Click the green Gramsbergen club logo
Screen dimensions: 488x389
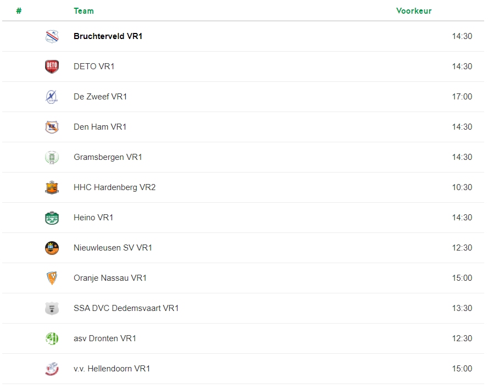click(52, 157)
